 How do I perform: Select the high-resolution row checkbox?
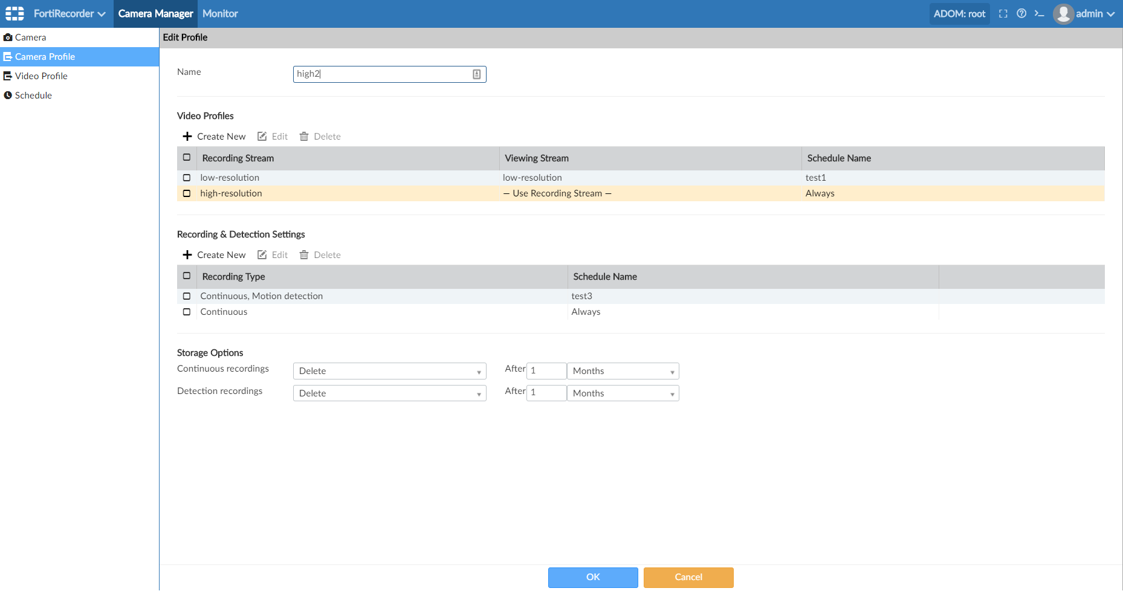(x=187, y=193)
